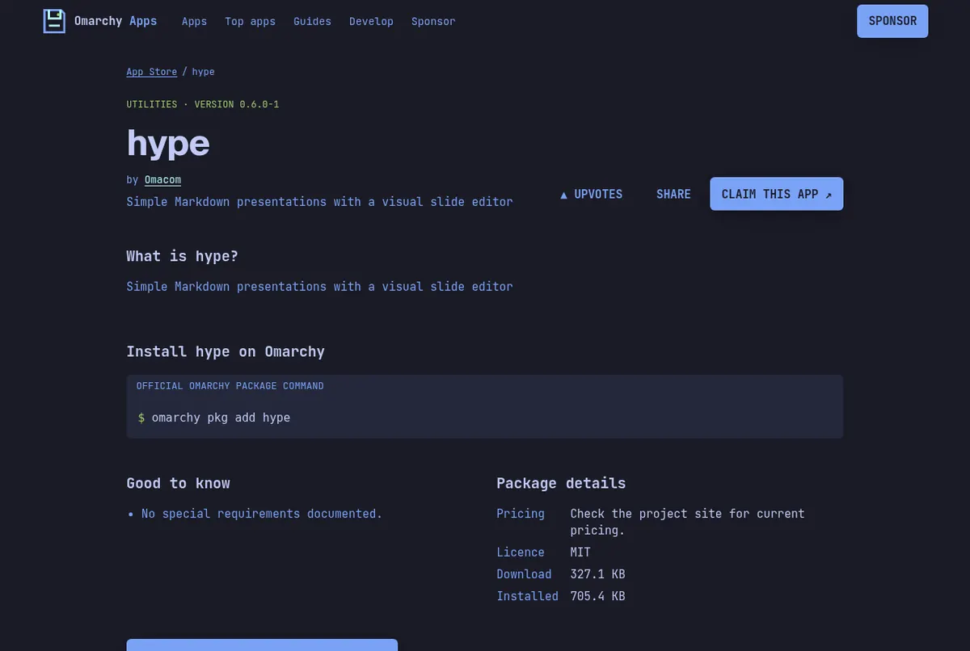Go to Top apps in the navigation
This screenshot has height=651, width=970.
click(x=250, y=21)
